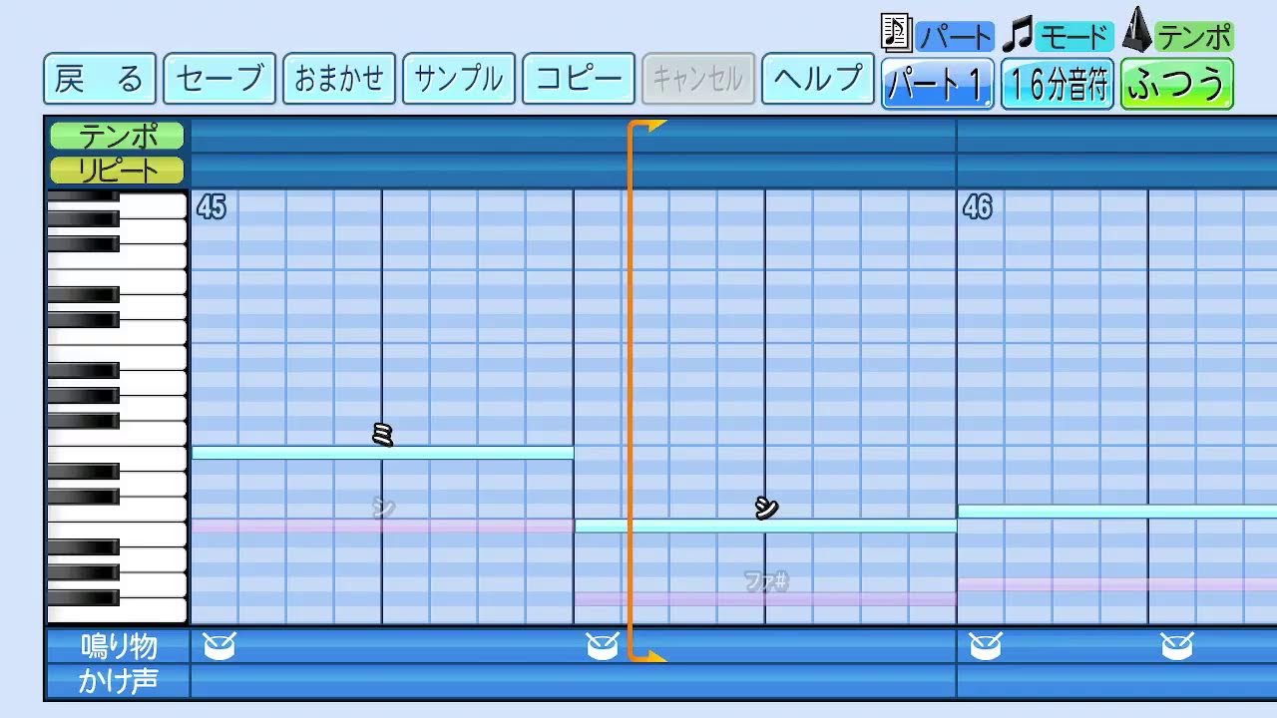The width and height of the screenshot is (1277, 718).
Task: Select the cyan ミ note bar
Action: tap(382, 453)
